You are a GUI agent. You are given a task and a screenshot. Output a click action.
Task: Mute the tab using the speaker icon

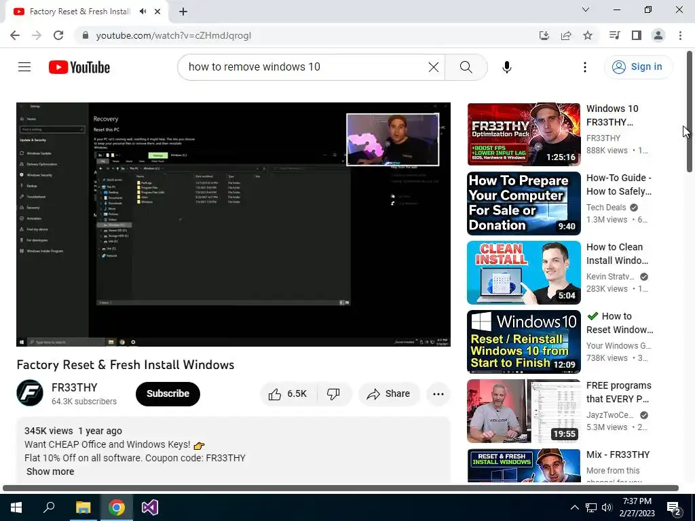143,12
